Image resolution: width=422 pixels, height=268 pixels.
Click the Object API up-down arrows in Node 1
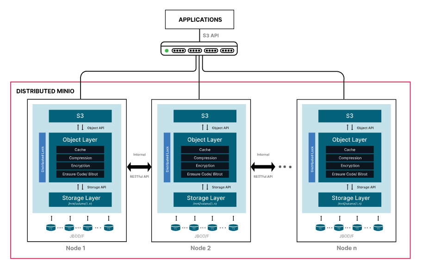coord(80,127)
